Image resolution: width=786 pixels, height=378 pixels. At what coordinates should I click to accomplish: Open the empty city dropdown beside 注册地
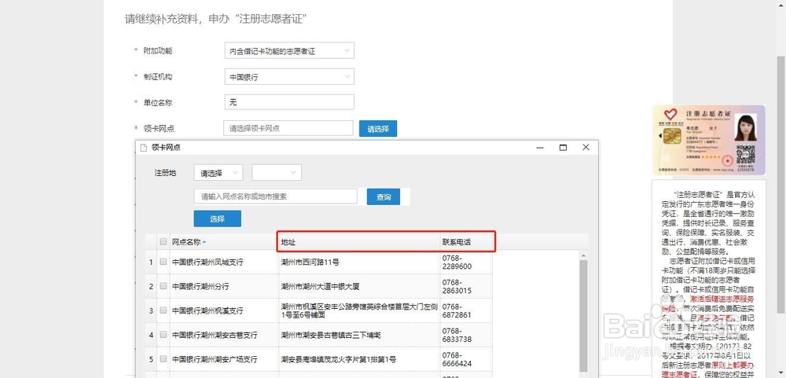277,172
